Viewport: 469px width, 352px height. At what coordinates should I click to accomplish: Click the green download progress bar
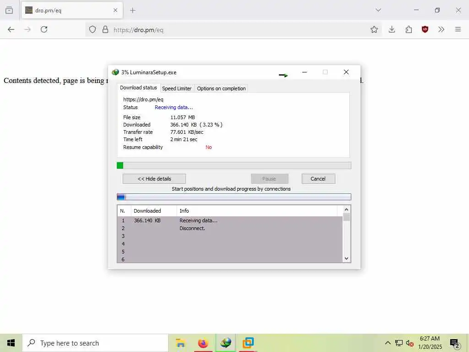coord(234,165)
